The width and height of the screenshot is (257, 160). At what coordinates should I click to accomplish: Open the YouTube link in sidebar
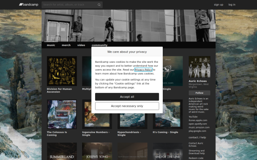coord(193,117)
